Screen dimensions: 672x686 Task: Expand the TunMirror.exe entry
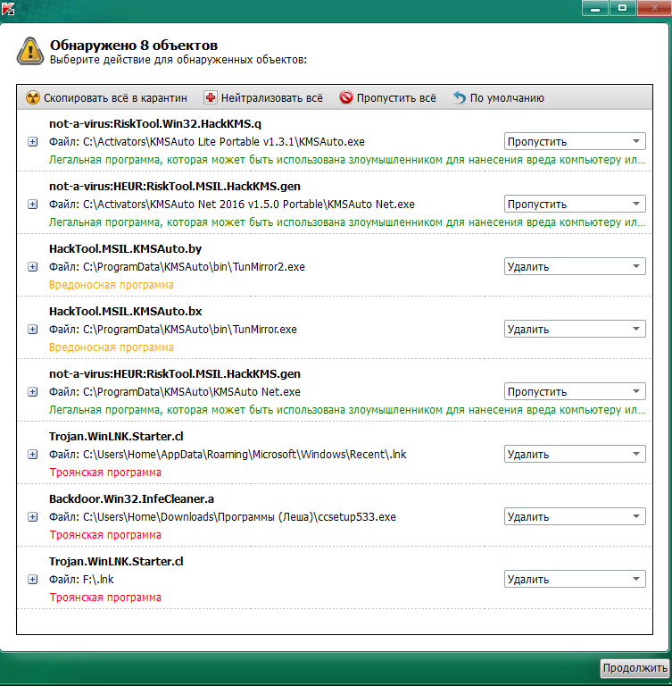tap(32, 330)
